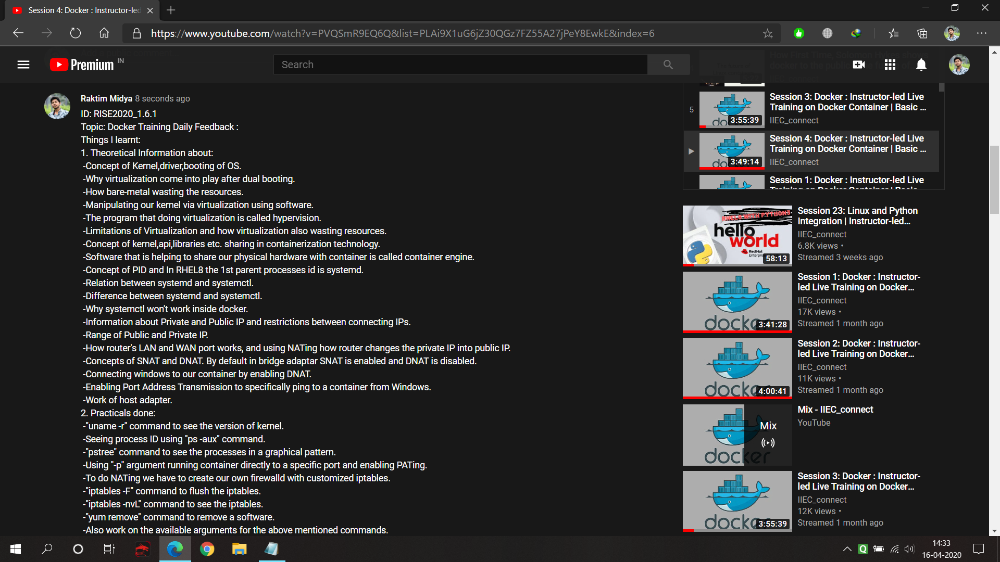Click the create video camera icon
The image size is (1000, 562).
tap(859, 65)
